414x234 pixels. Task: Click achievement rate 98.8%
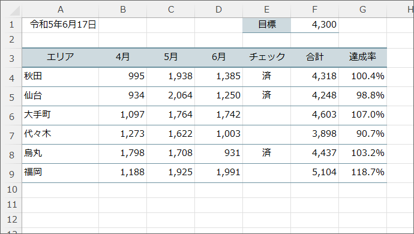coord(363,96)
